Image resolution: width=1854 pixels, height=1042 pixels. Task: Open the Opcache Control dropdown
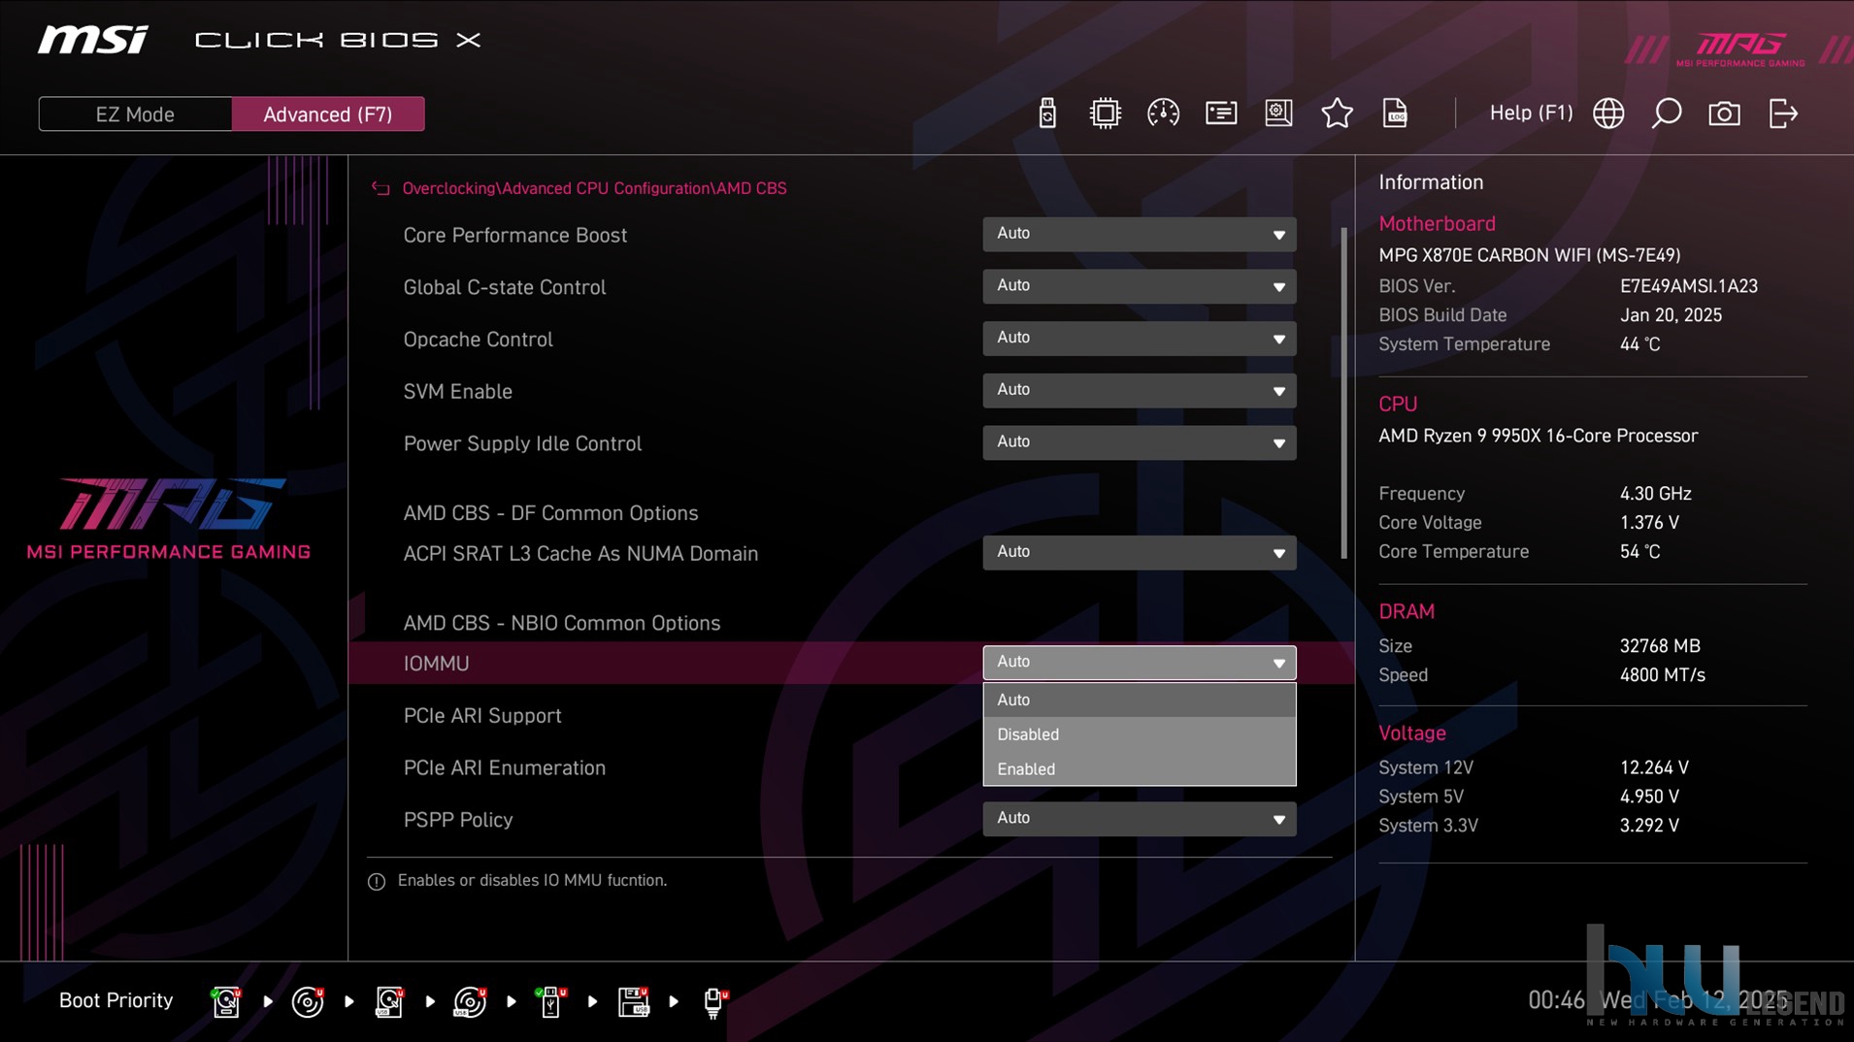click(1139, 339)
